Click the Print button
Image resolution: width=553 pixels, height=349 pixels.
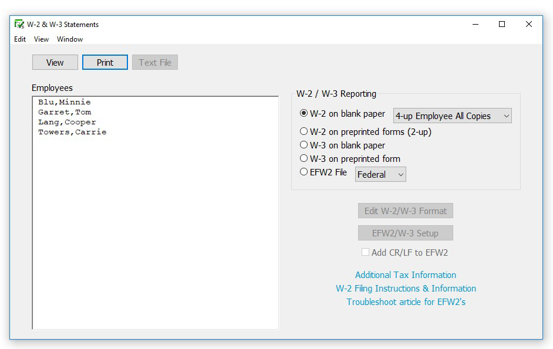[x=104, y=62]
